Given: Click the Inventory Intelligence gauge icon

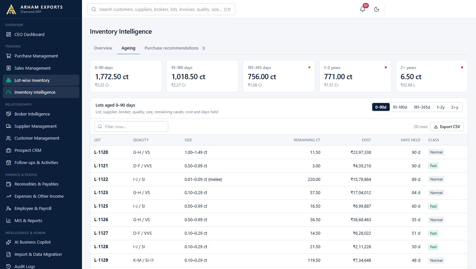Looking at the screenshot, I should tap(9, 92).
